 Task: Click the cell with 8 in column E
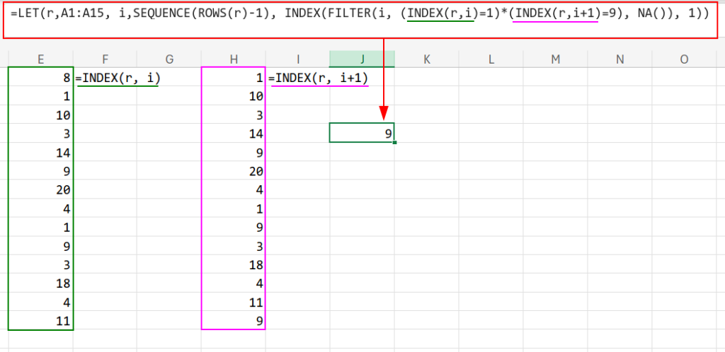[40, 78]
